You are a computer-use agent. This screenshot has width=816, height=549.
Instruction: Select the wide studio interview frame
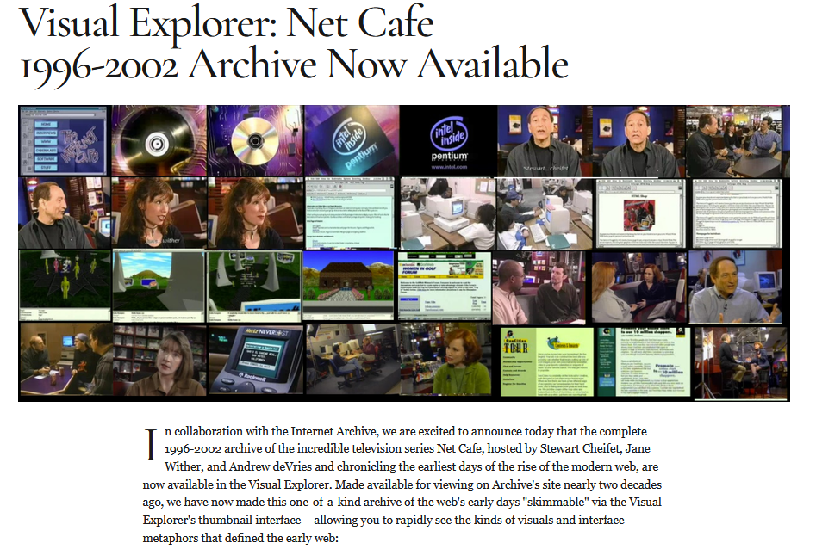(x=739, y=362)
